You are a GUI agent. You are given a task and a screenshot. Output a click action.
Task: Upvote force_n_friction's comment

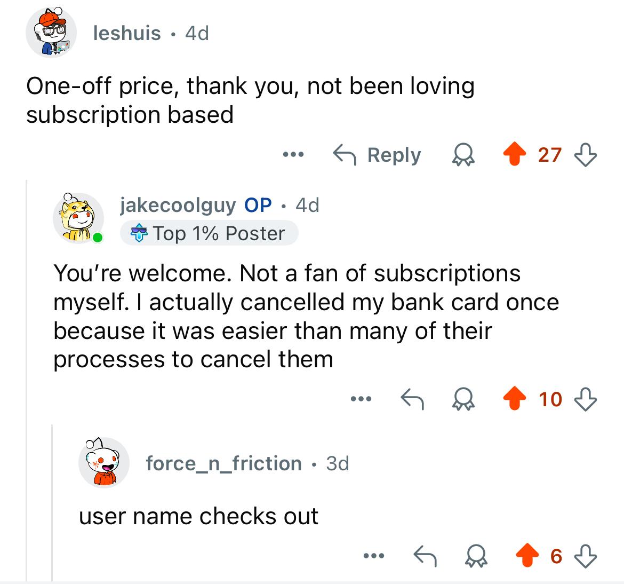[x=527, y=555]
